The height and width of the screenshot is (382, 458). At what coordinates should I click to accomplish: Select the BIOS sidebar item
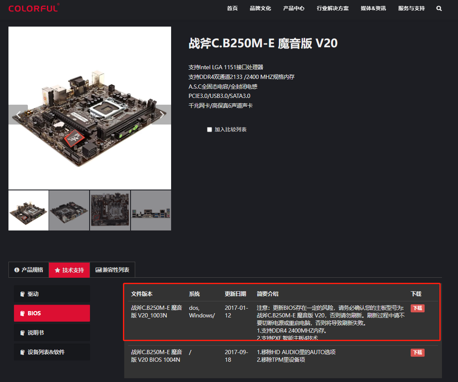tap(52, 313)
